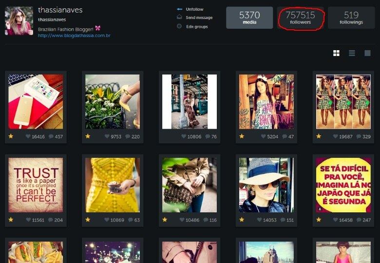Viewport: 380px width, 263px height.
Task: Click the Edit groups circle icon
Action: [179, 26]
